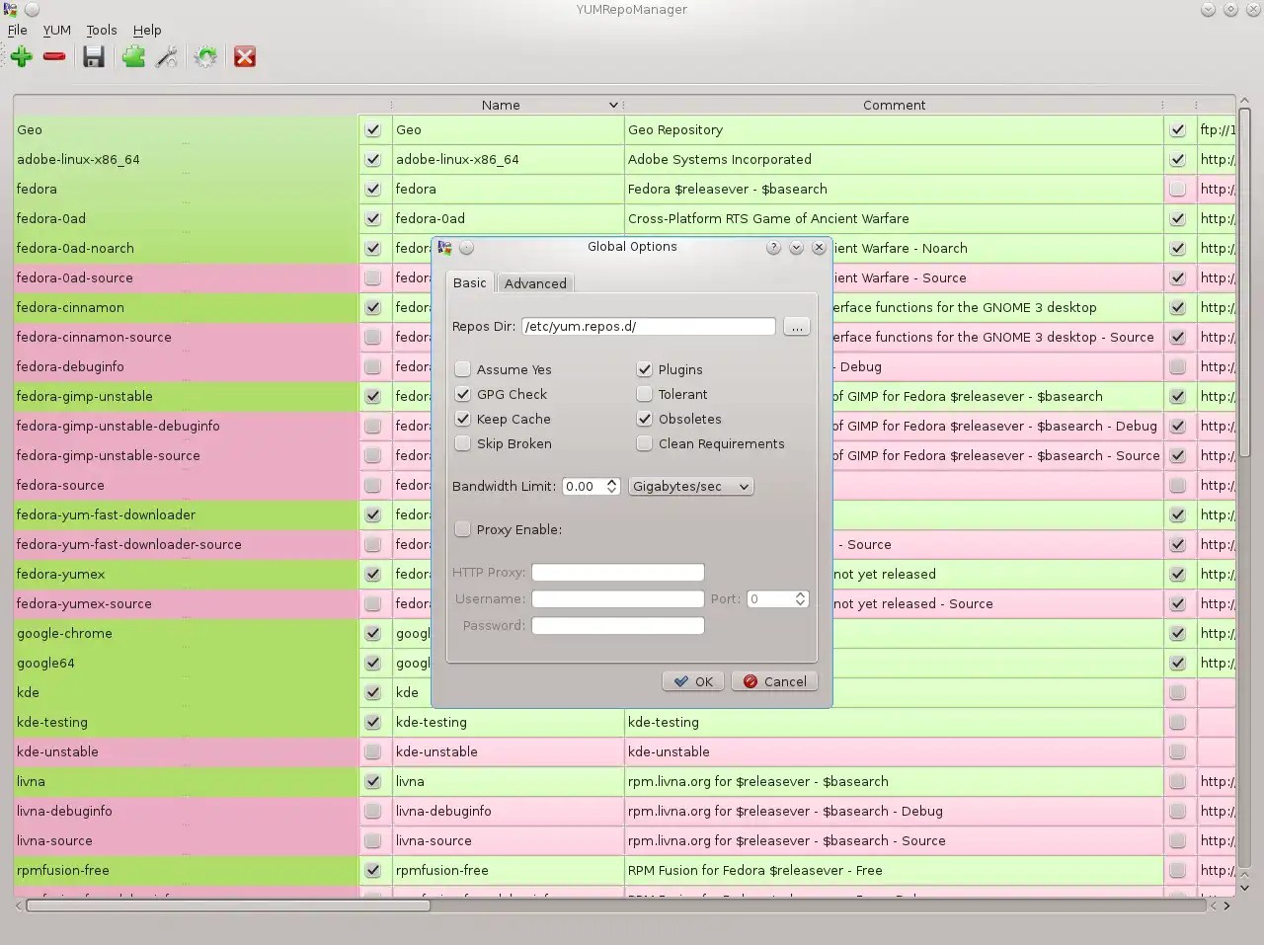Click "rpmfusion-free" in the Name column
The width and height of the screenshot is (1264, 945).
tap(508, 870)
